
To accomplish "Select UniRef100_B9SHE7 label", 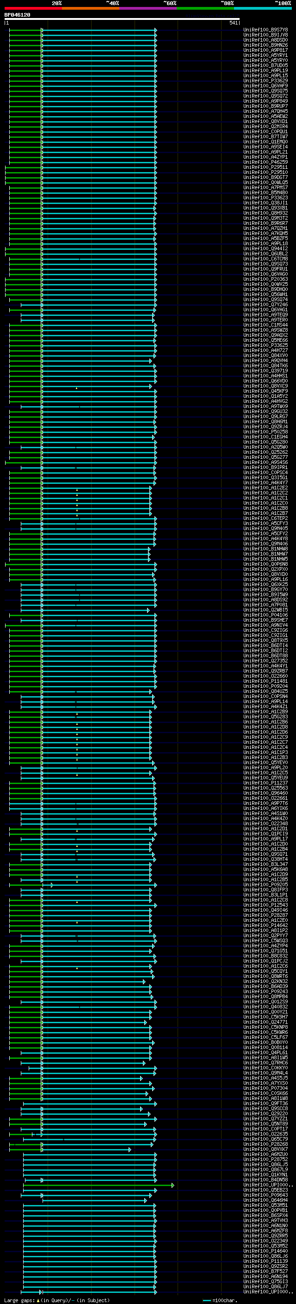I will (x=265, y=620).
